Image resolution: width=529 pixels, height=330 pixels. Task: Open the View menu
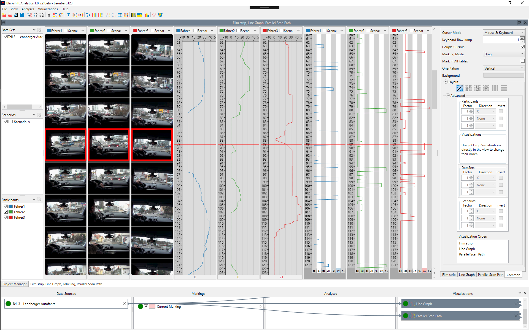14,9
